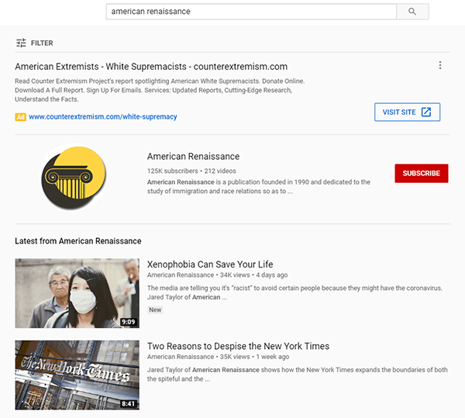Click the magnifying glass search button
465x418 pixels.
[412, 12]
